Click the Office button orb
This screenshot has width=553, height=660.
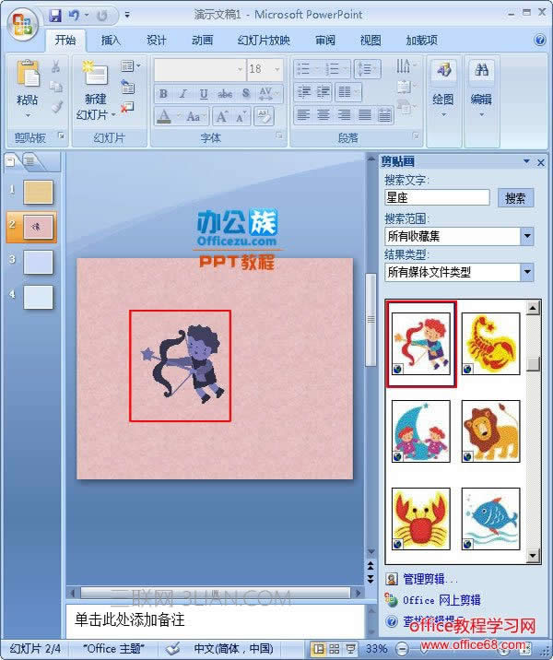[x=23, y=24]
